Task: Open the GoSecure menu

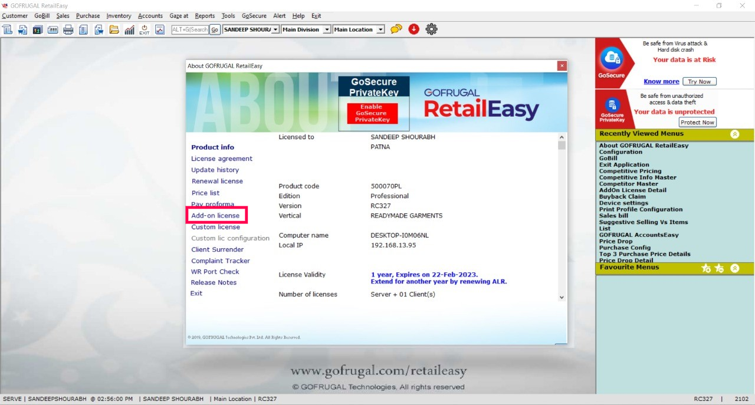Action: pyautogui.click(x=254, y=16)
